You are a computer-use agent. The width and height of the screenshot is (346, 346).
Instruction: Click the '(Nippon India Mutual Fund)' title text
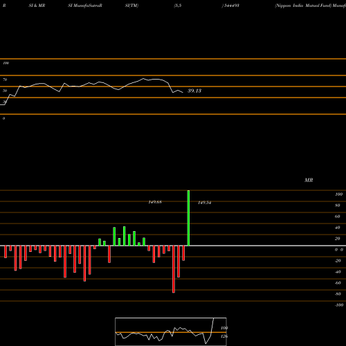coord(303,6)
